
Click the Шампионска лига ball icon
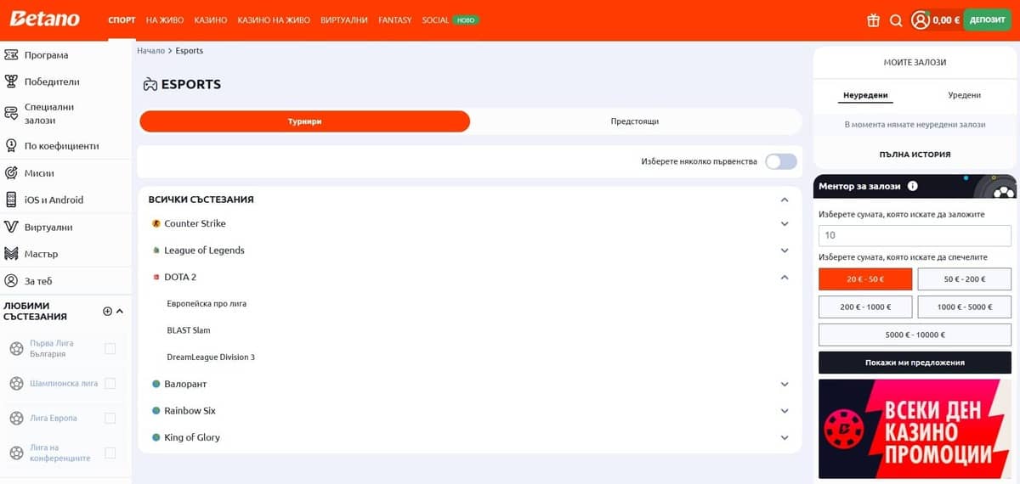coord(16,384)
